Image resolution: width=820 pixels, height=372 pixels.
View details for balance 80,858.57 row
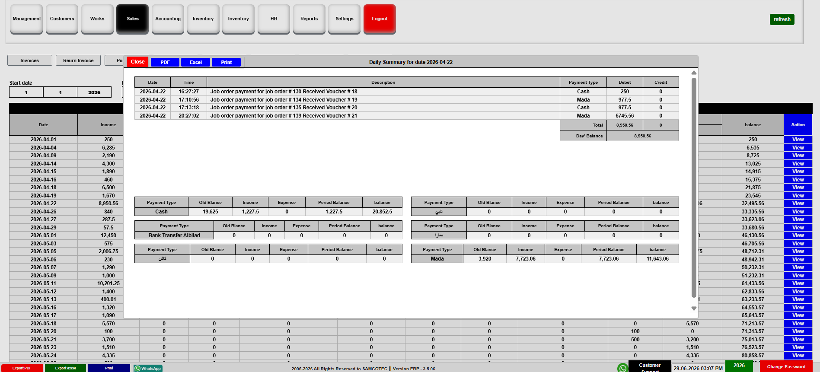[798, 356]
